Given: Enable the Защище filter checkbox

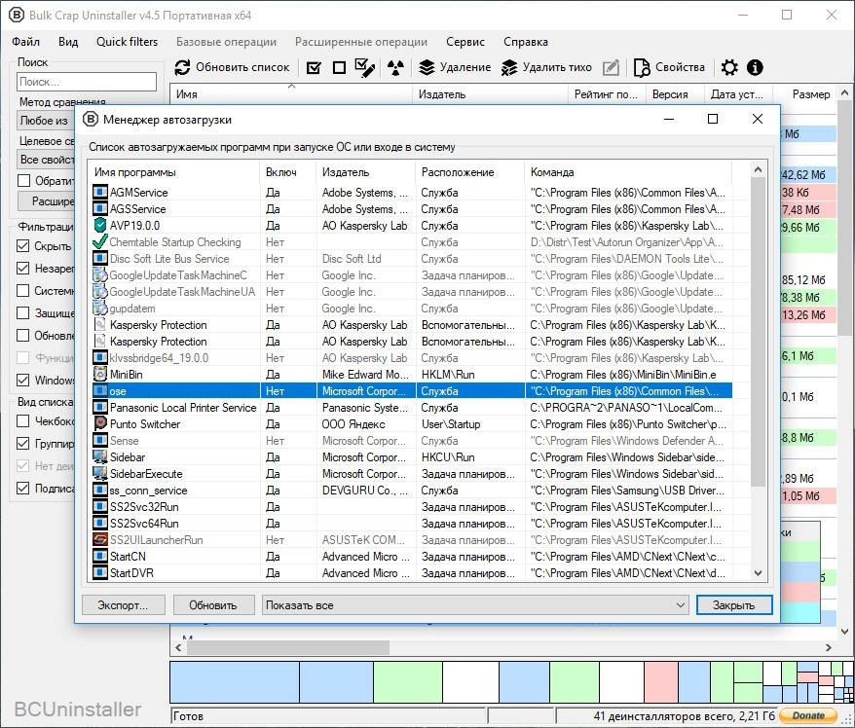Looking at the screenshot, I should pos(23,312).
